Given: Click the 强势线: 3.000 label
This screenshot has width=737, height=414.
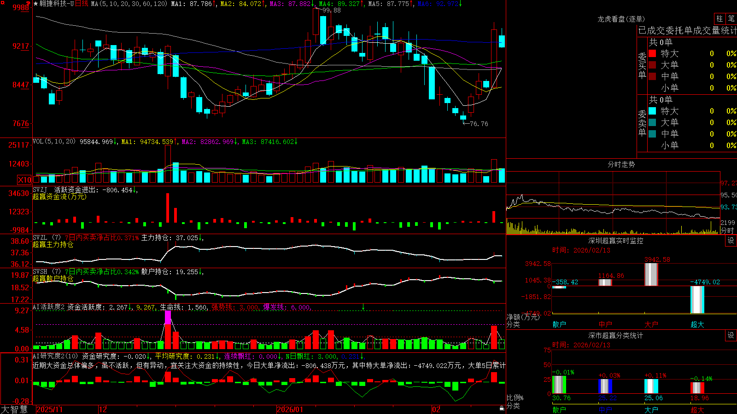Looking at the screenshot, I should [235, 307].
